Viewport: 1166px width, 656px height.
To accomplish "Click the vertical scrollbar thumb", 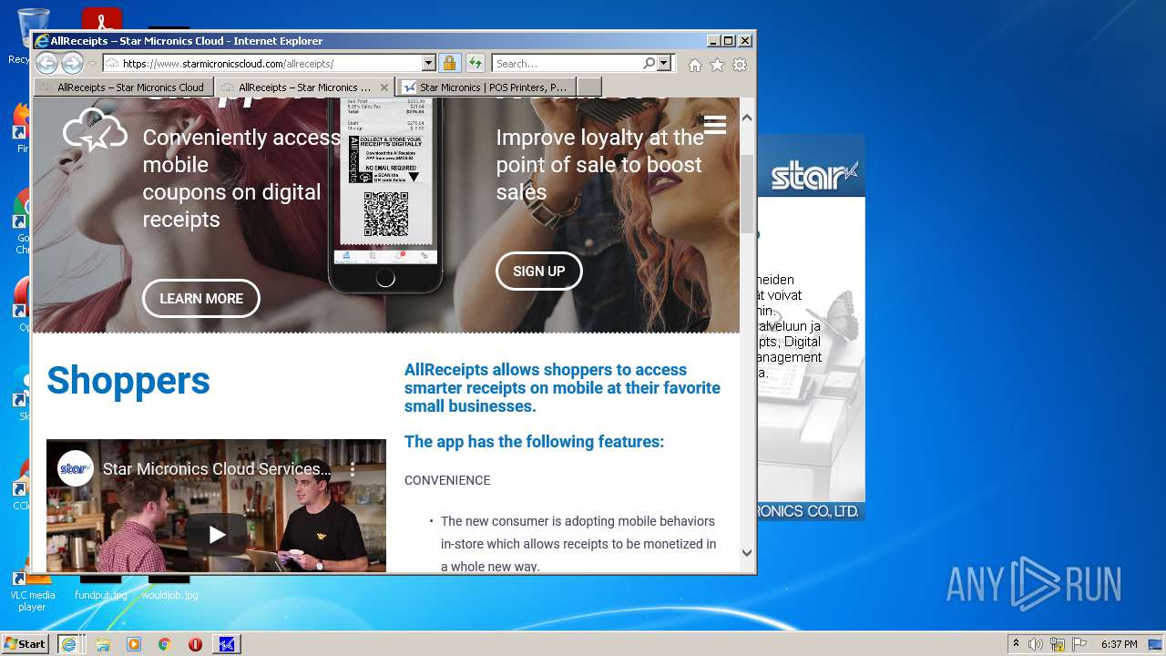I will [x=747, y=193].
